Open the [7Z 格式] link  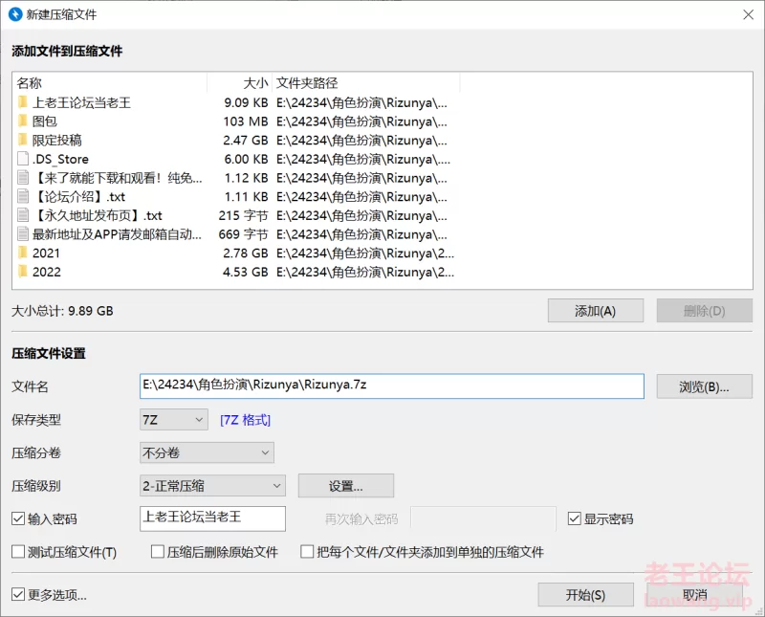tap(245, 420)
